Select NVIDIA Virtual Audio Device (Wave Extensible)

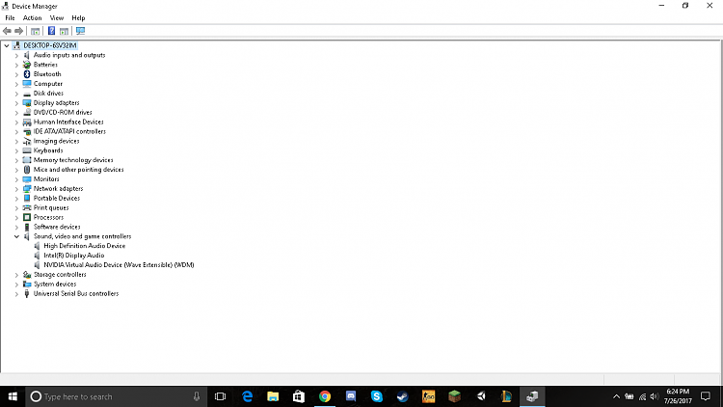point(119,265)
